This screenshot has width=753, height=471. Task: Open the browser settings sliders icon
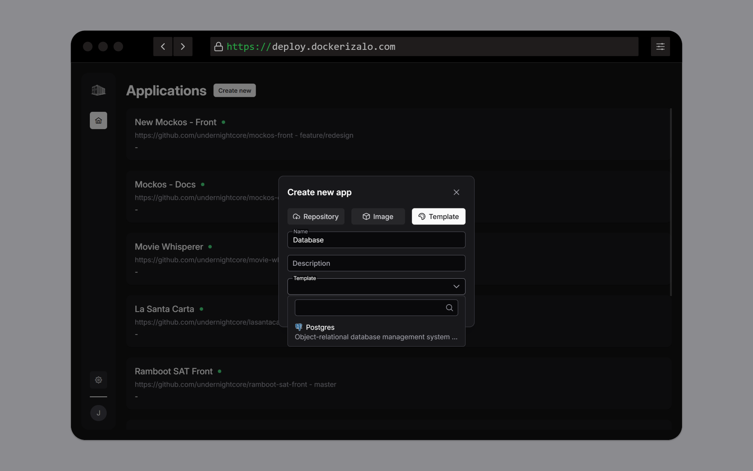660,47
